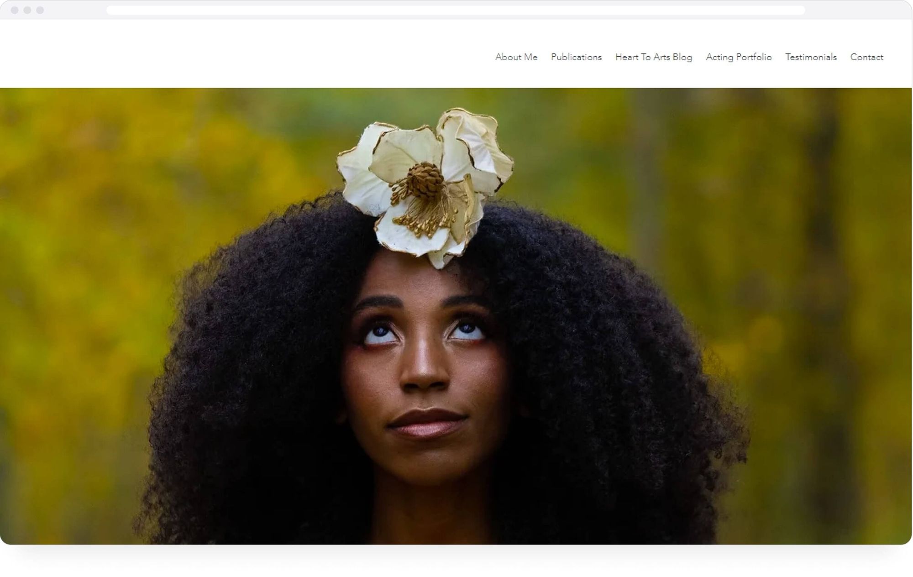913x577 pixels.
Task: View the Acting Portfolio page
Action: click(739, 57)
